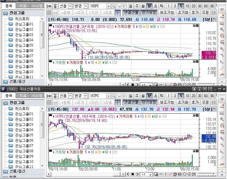Click the zoom-out minus icon below lower chart
The width and height of the screenshot is (227, 179).
tap(184, 175)
